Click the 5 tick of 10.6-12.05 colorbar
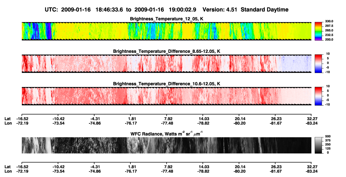Viewport: 346px width, 177px height. coord(328,91)
